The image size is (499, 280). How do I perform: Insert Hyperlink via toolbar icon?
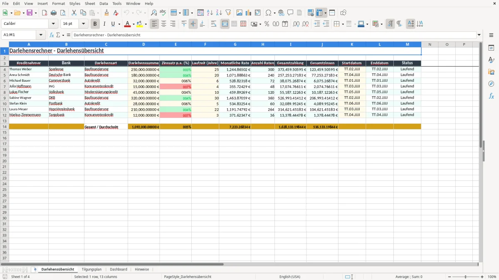[x=281, y=13]
